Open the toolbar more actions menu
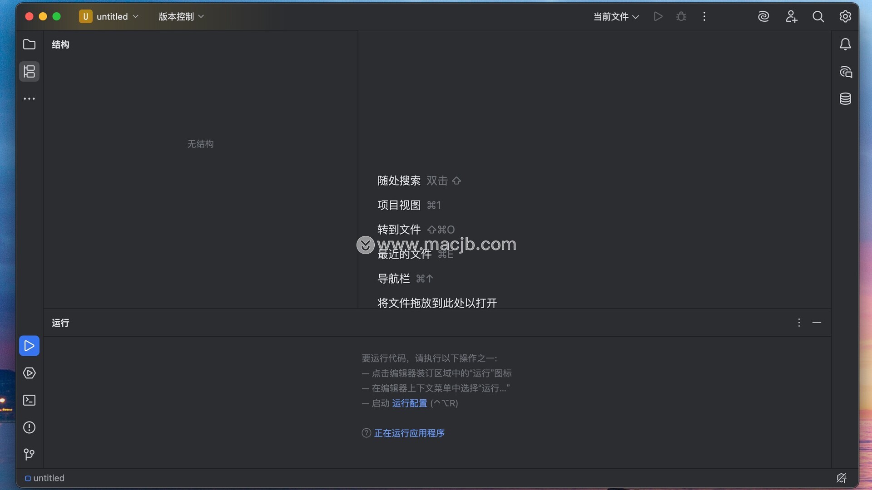872x490 pixels. point(704,17)
